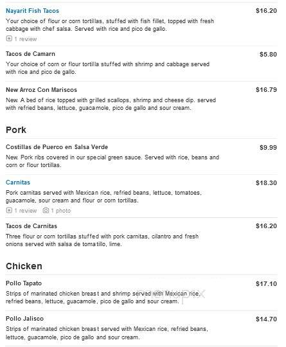Click the $18.30 price for Carnitas
286x347 pixels.
pyautogui.click(x=266, y=182)
